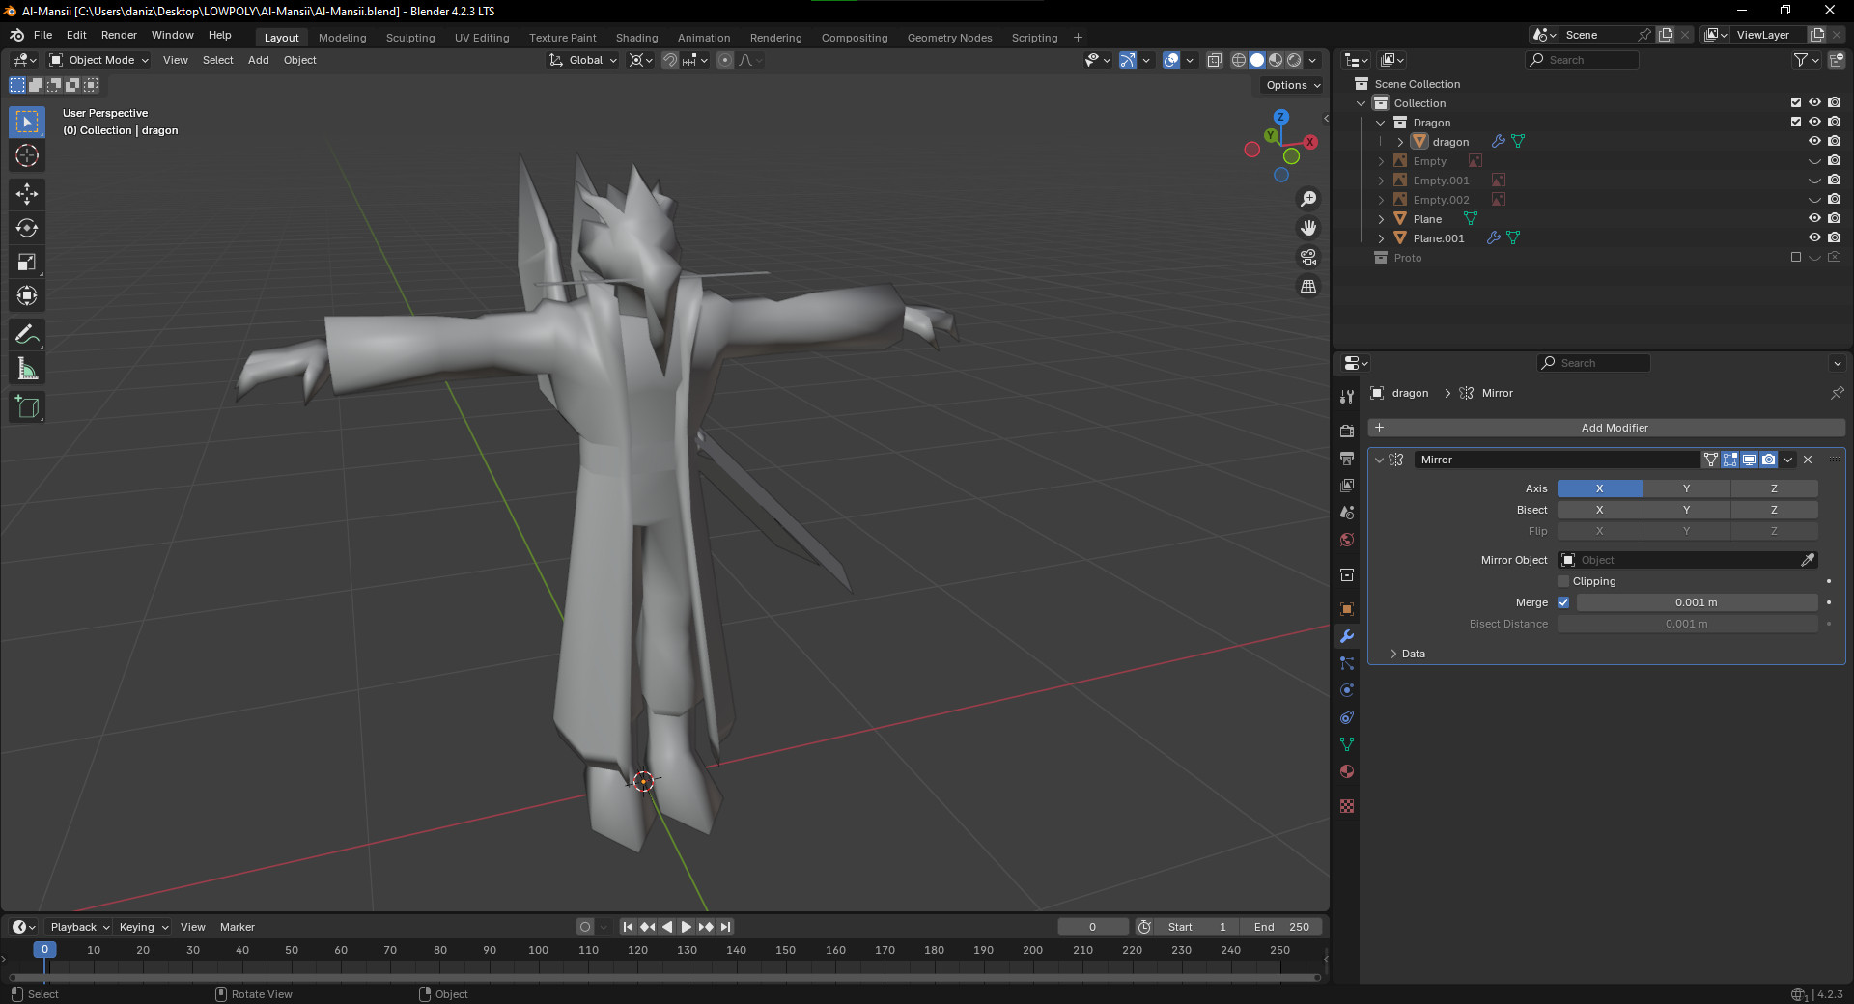
Task: Click the timeline Start frame field
Action: [x=1197, y=927]
